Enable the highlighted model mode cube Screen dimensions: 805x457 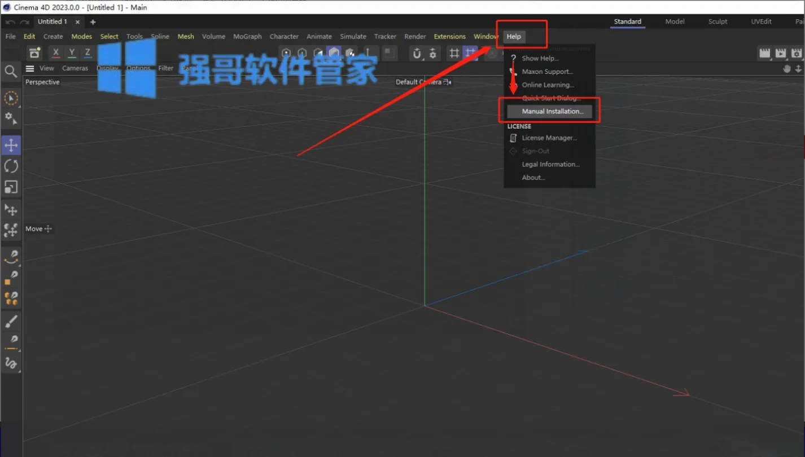334,54
